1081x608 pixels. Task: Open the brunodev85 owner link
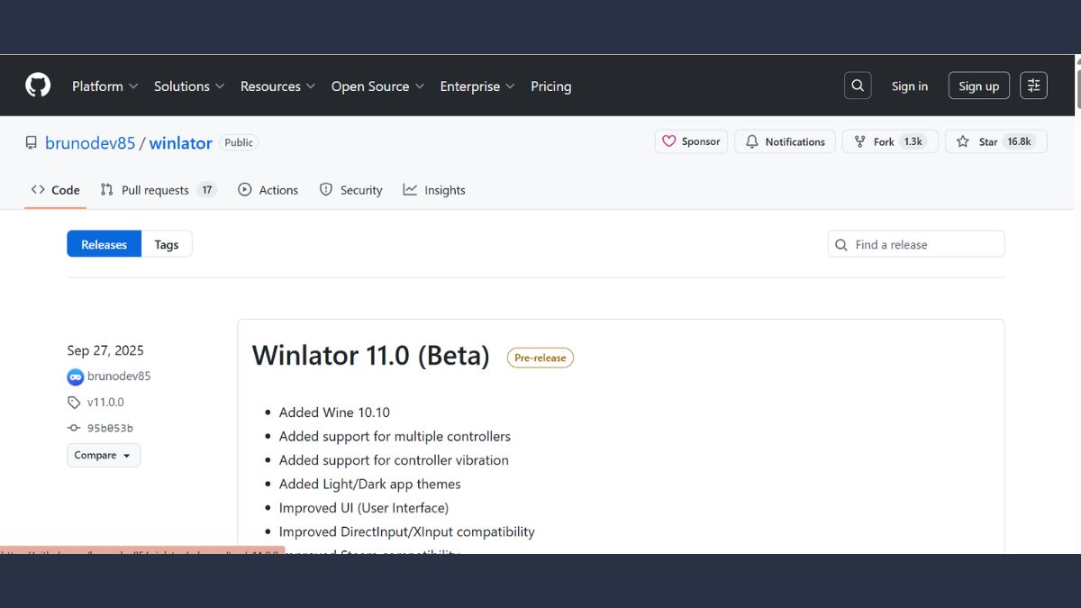90,142
